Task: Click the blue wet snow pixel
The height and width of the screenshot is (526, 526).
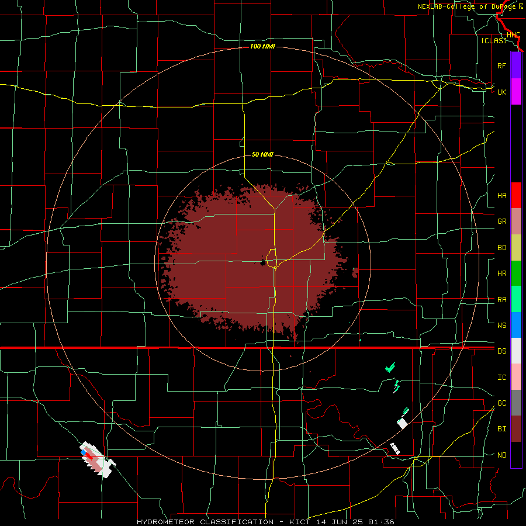Action: tap(83, 452)
